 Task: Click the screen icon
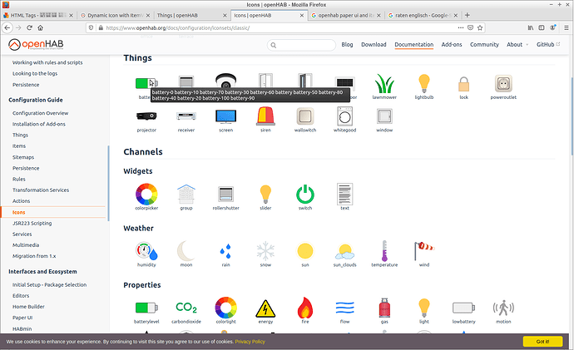pos(226,116)
